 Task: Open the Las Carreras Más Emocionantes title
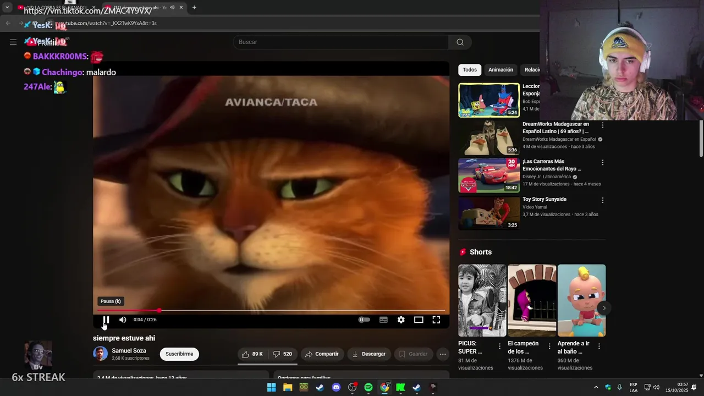pos(552,166)
